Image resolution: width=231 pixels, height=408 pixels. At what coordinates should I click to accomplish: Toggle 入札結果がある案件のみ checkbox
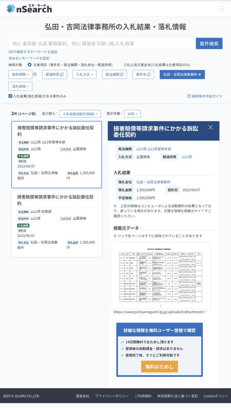click(x=11, y=96)
